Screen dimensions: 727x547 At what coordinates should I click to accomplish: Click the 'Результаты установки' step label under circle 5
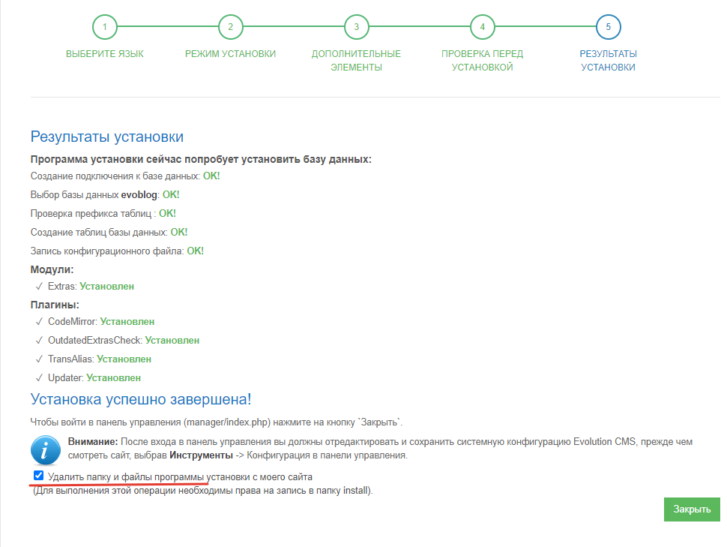608,61
